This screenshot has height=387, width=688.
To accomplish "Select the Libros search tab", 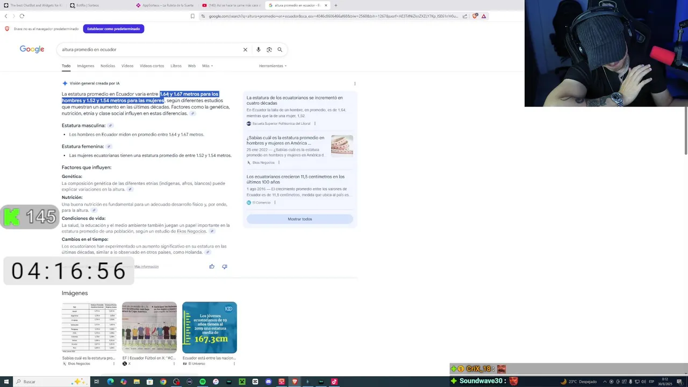I will pos(176,66).
